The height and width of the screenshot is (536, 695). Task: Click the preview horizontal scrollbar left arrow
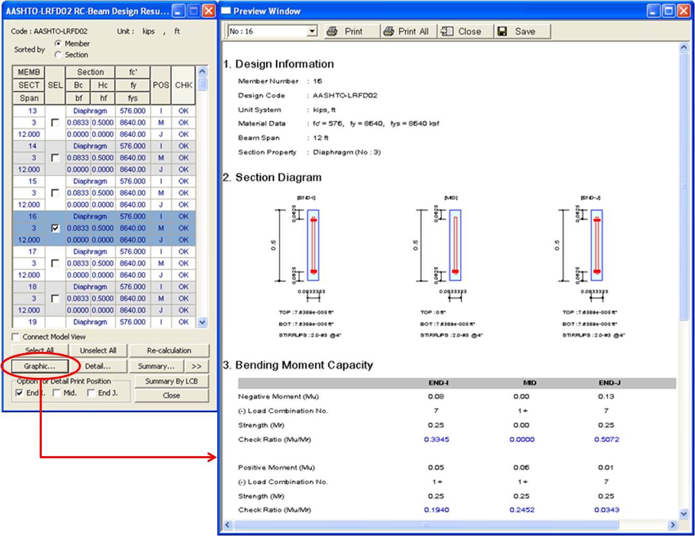click(x=228, y=525)
